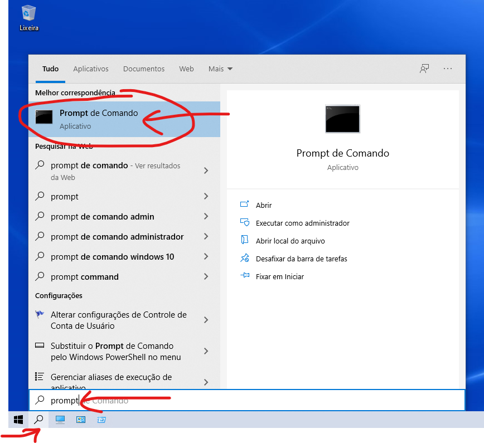This screenshot has height=443, width=484.
Task: Click the run as administrator shield icon
Action: click(244, 222)
